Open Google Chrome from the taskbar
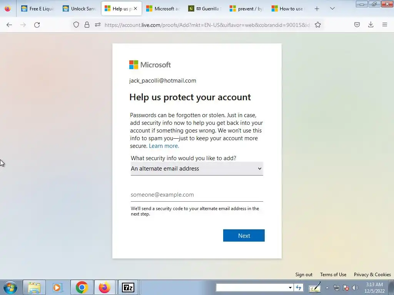Viewport: 394px width, 295px height. (x=82, y=287)
